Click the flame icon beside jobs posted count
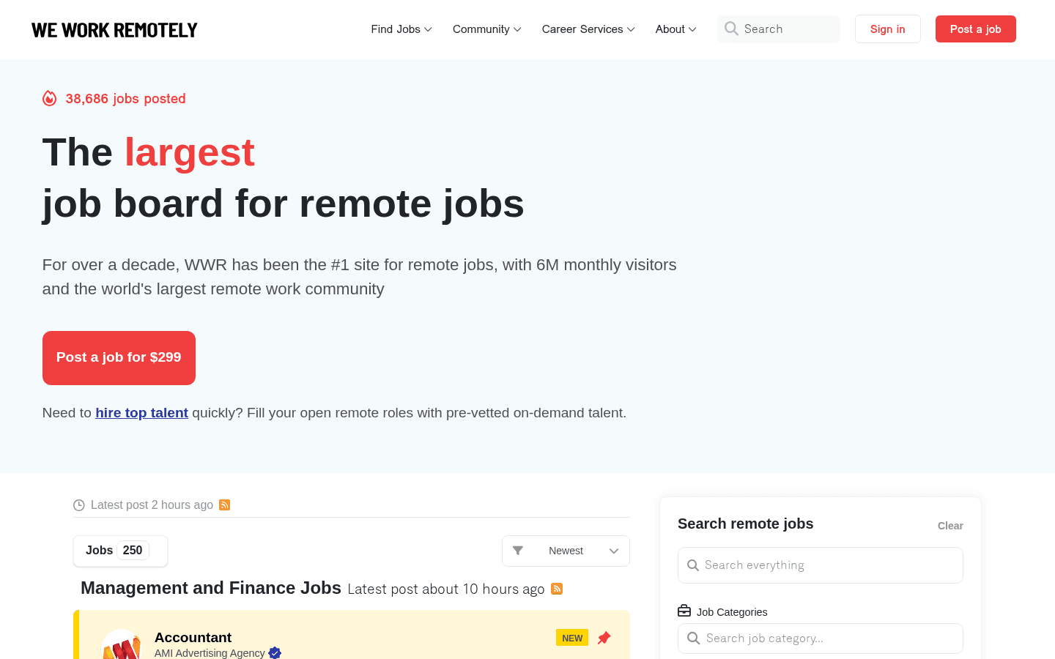The width and height of the screenshot is (1055, 659). [x=49, y=98]
